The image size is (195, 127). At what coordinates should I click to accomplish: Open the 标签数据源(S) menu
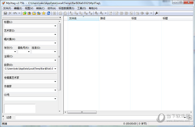click(x=66, y=8)
